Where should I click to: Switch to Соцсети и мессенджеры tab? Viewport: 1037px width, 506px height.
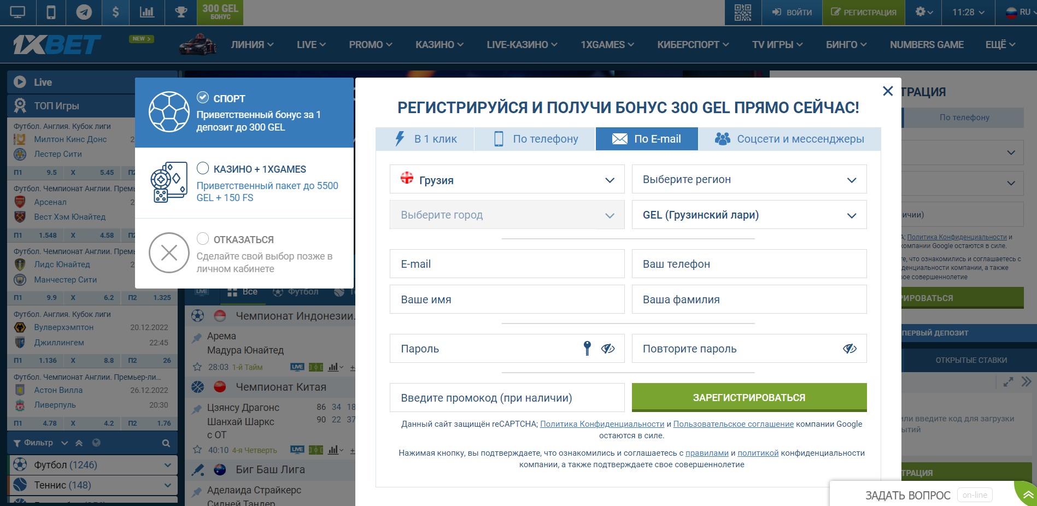tap(789, 139)
